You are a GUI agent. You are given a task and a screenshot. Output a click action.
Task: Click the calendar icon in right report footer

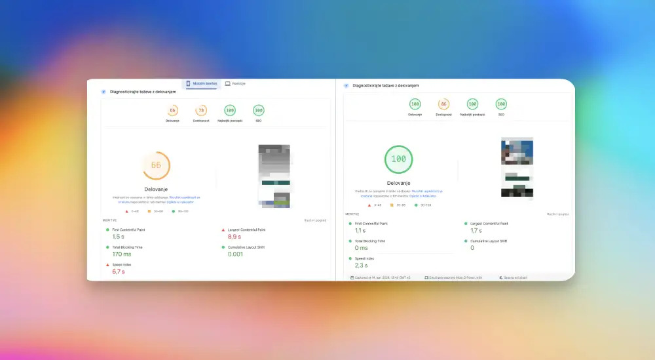coord(352,277)
